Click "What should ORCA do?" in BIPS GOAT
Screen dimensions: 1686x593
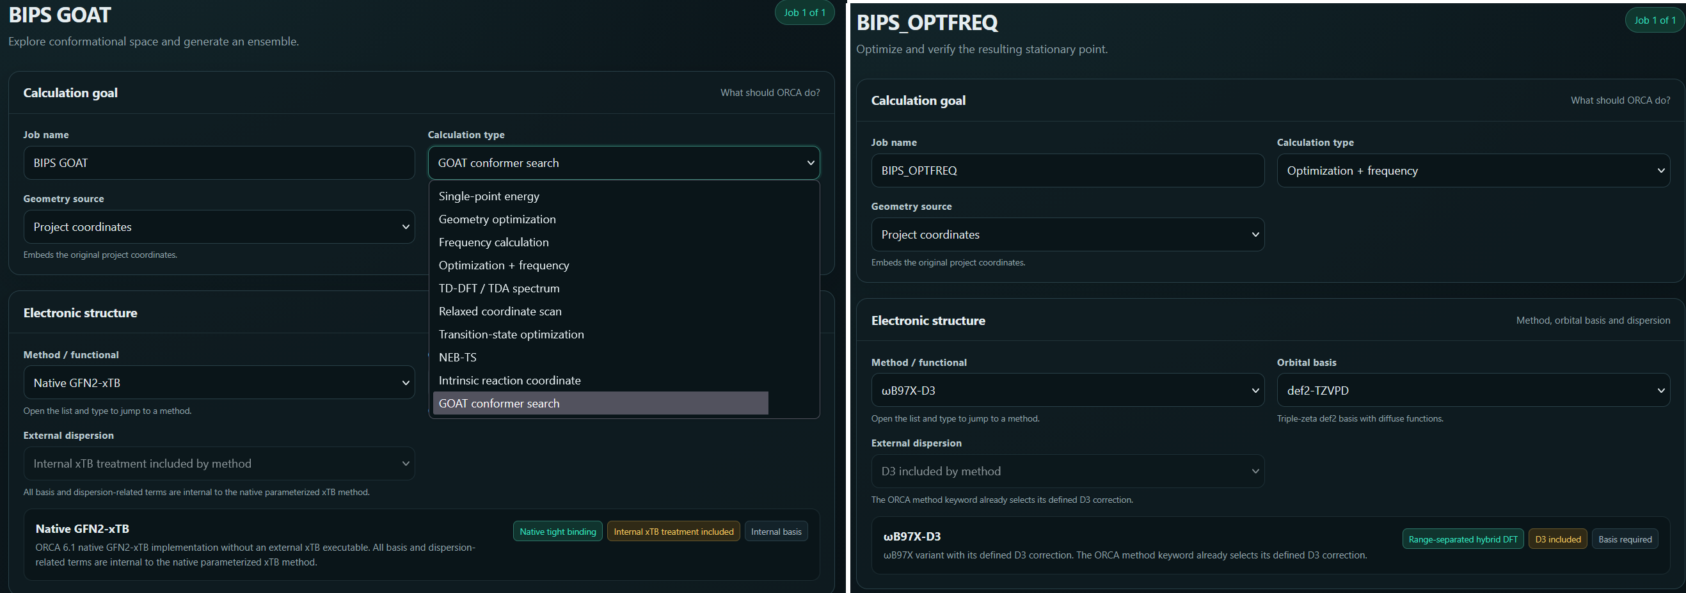[x=770, y=93]
